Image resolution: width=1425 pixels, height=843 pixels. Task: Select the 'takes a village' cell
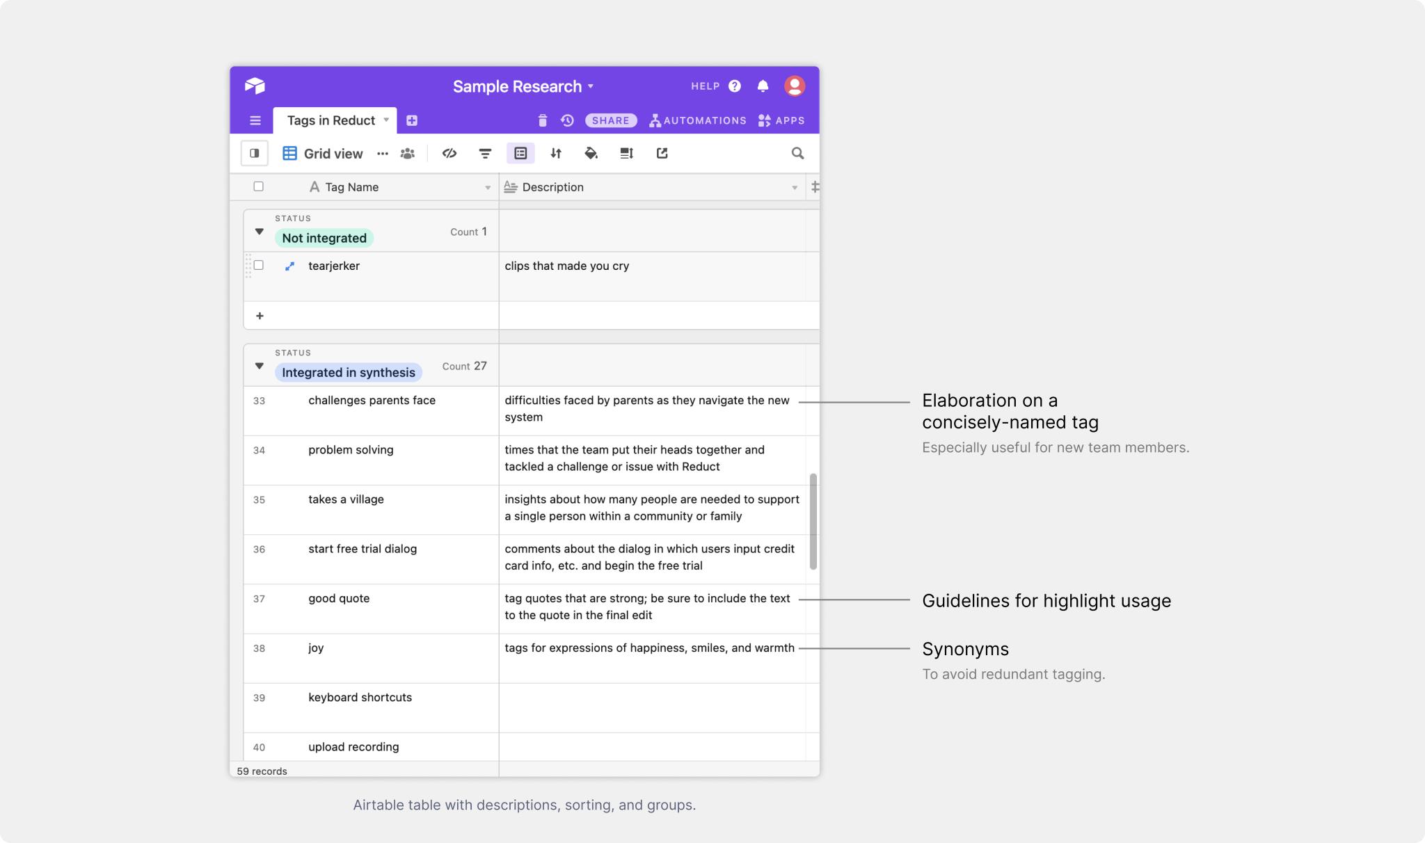372,510
